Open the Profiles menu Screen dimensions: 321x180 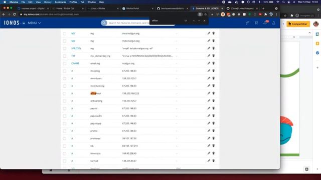(x=73, y=2)
